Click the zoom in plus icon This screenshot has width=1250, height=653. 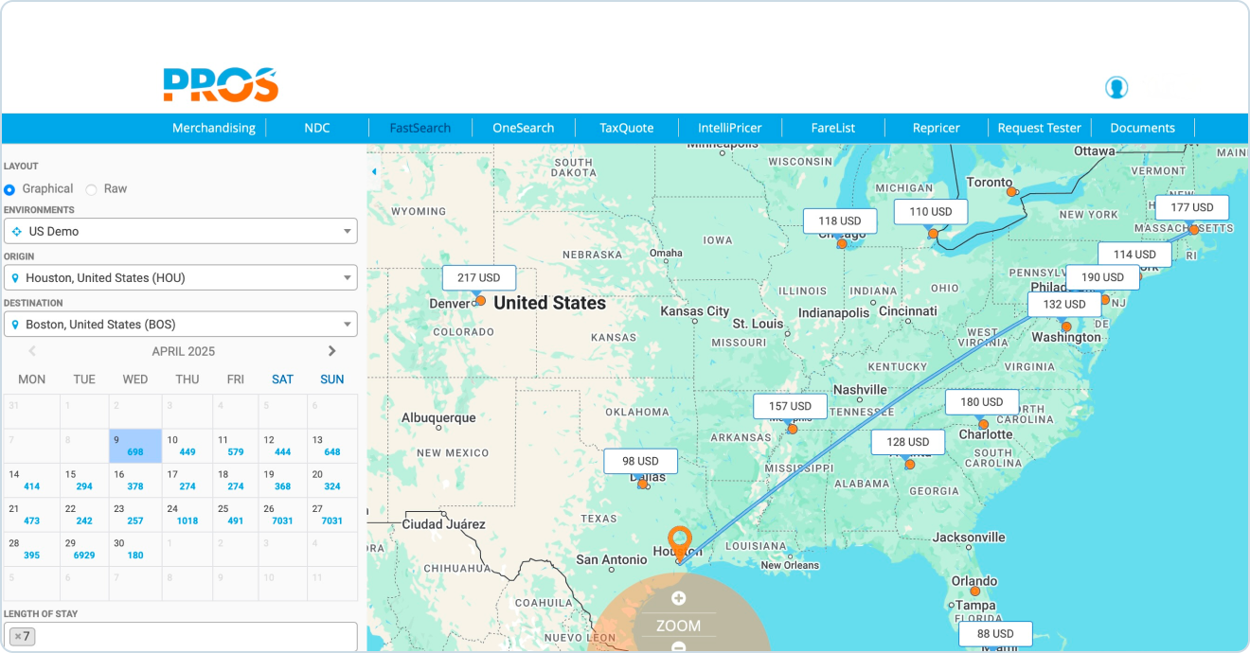point(678,598)
